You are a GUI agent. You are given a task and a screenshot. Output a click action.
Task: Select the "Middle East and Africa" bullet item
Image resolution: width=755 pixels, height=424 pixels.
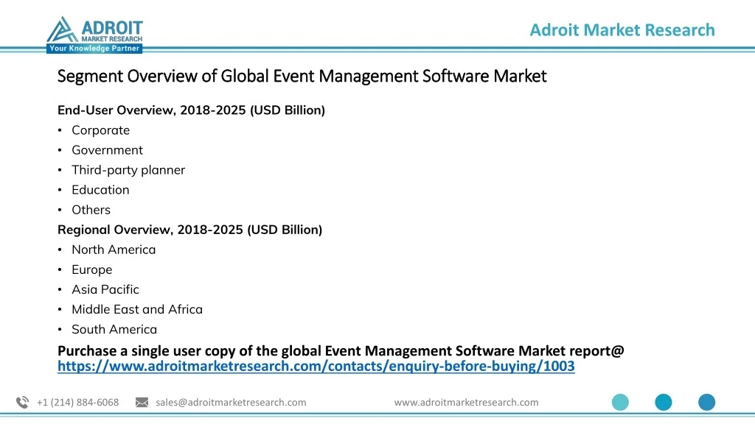(x=137, y=310)
